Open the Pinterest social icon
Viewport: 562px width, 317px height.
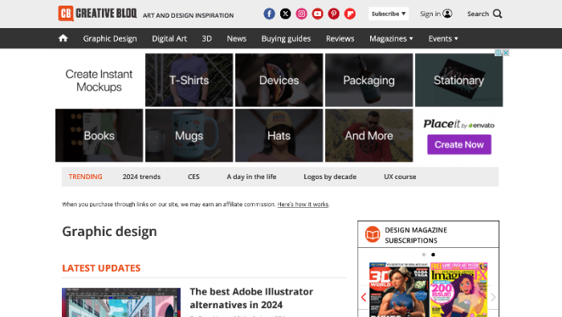coord(334,14)
